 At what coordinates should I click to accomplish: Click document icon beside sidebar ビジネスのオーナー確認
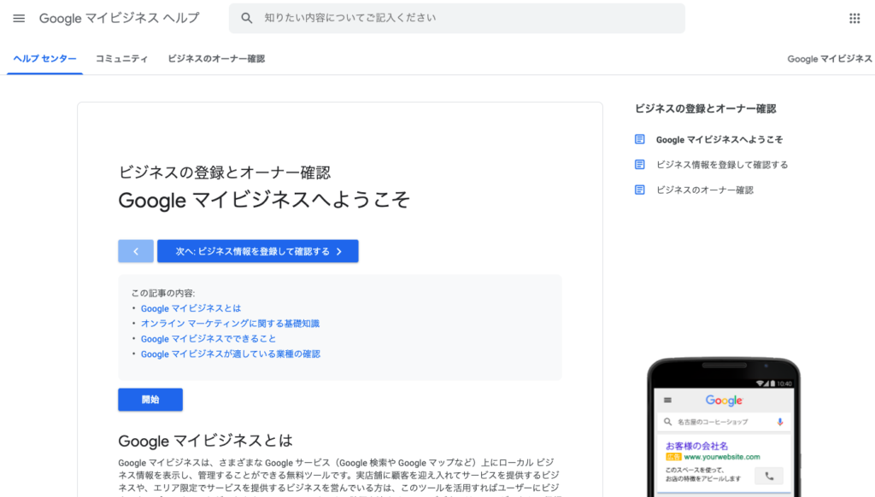(639, 190)
